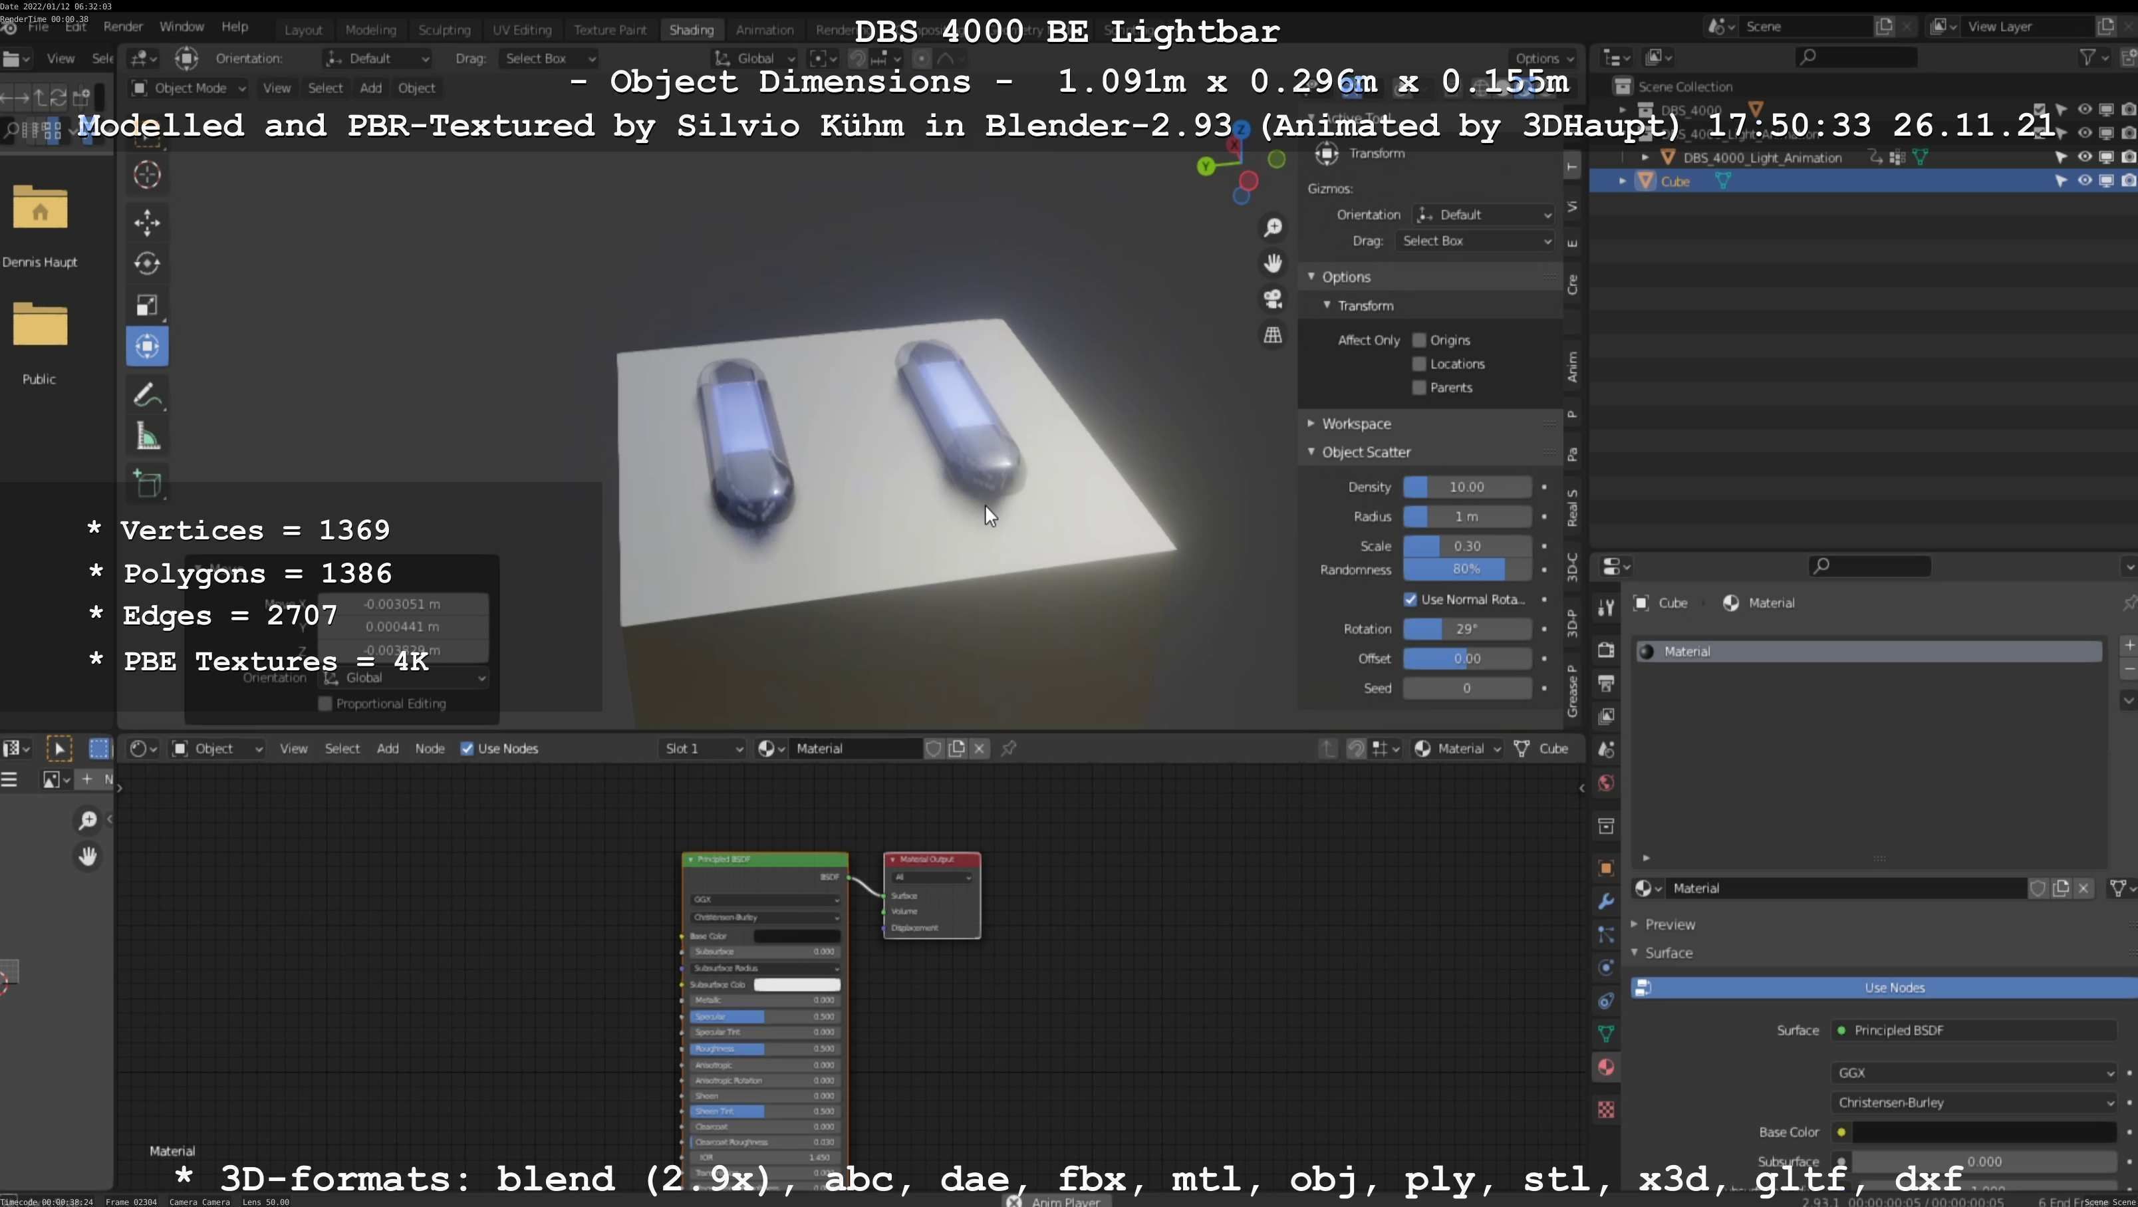Open Drag Select Box dropdown in sidebar
This screenshot has width=2138, height=1207.
[1476, 240]
